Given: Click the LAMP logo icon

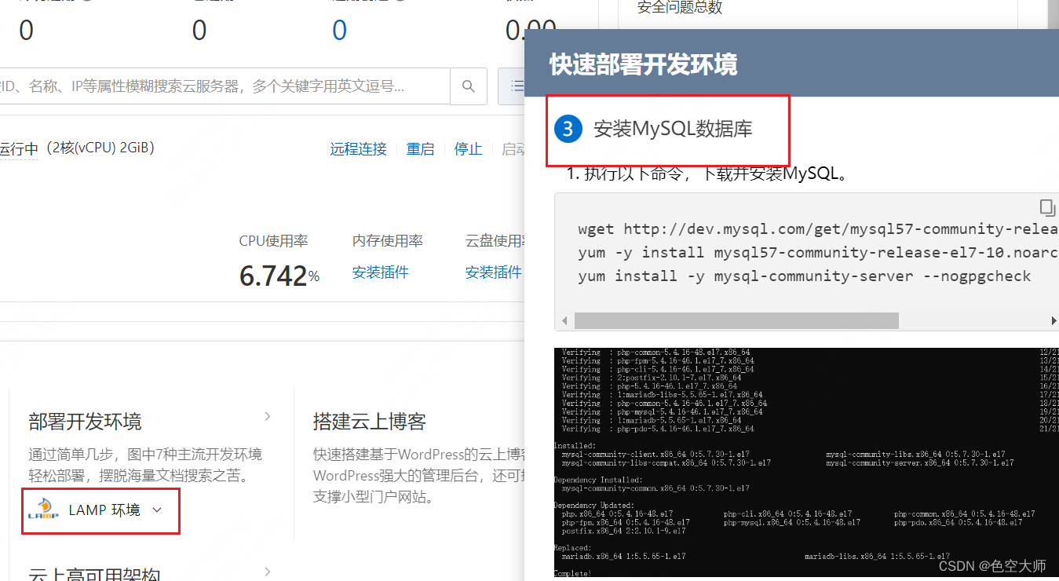Looking at the screenshot, I should (x=44, y=510).
